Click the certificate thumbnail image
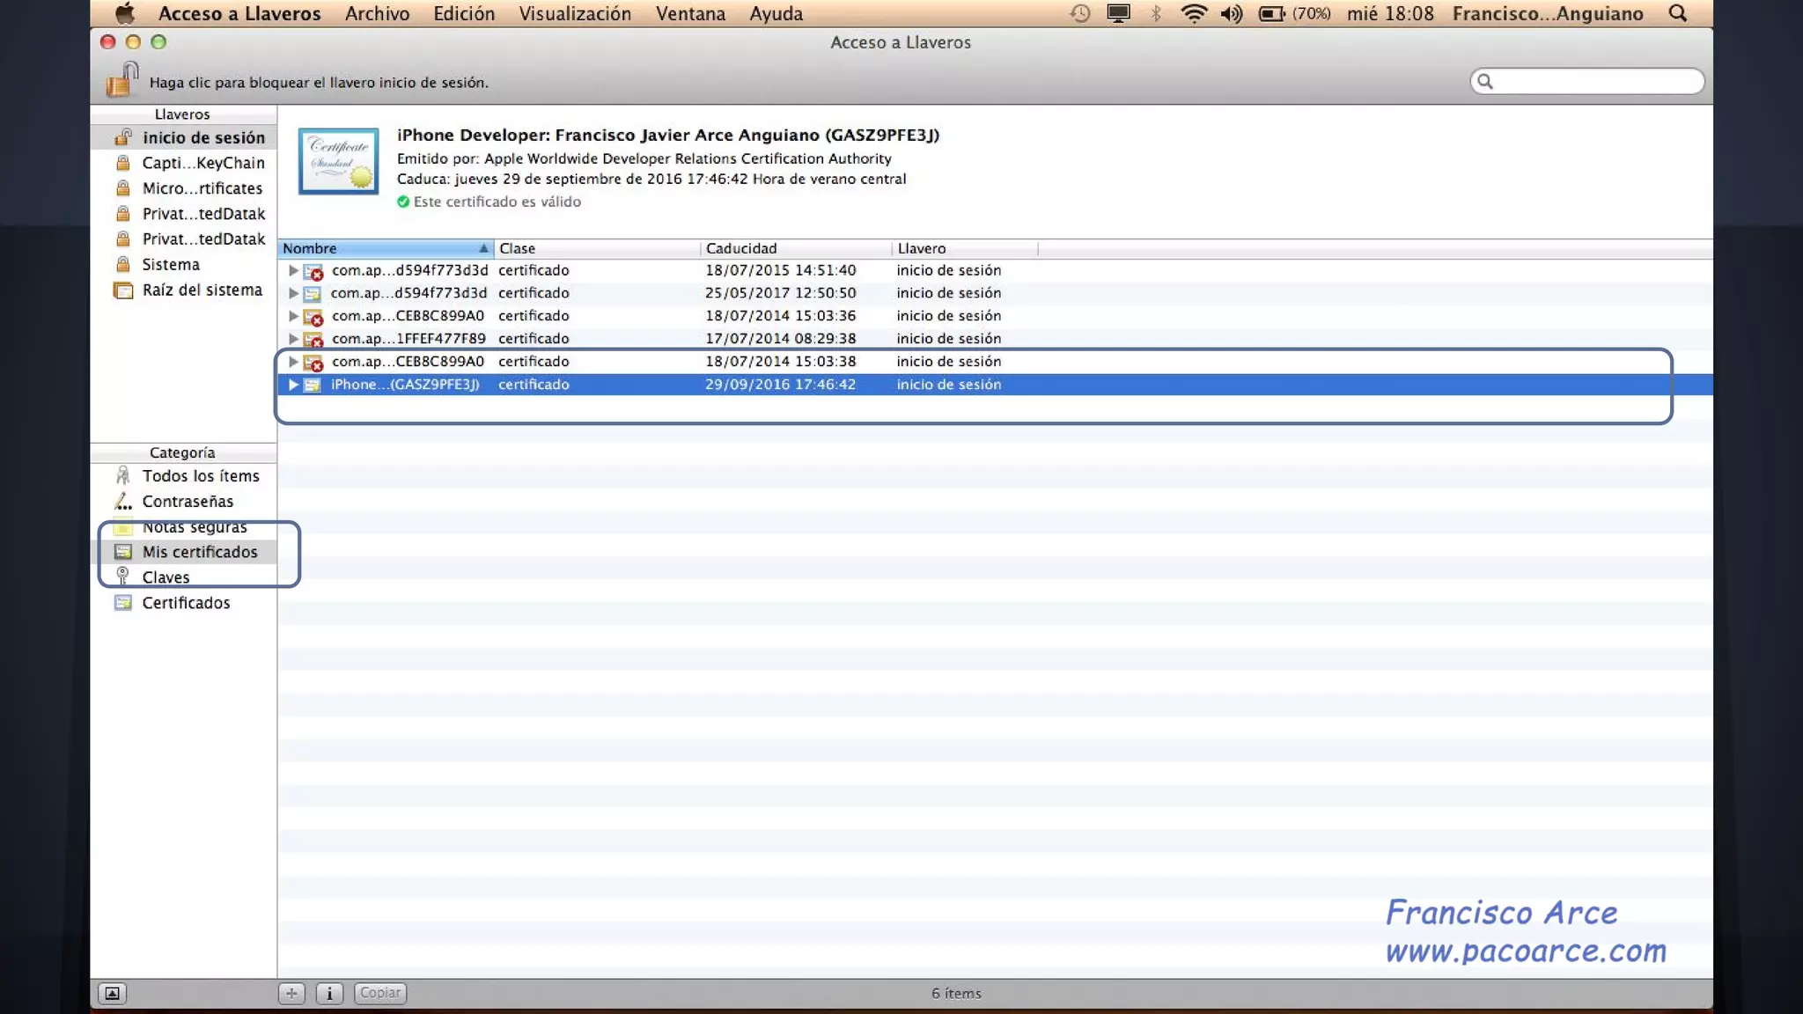This screenshot has height=1014, width=1803. click(338, 161)
